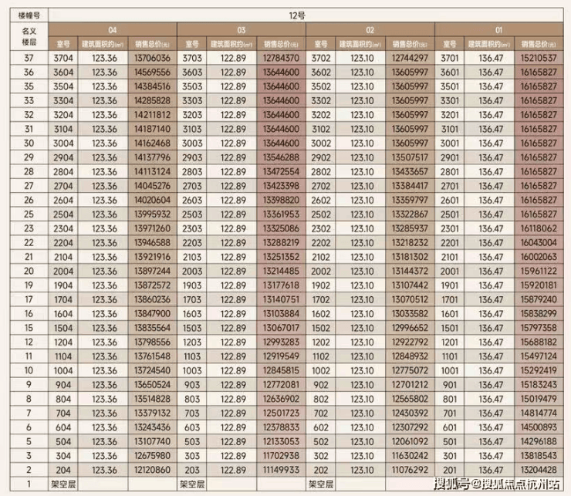
Task: Click the 楼幢号 header cell
Action: 26,14
